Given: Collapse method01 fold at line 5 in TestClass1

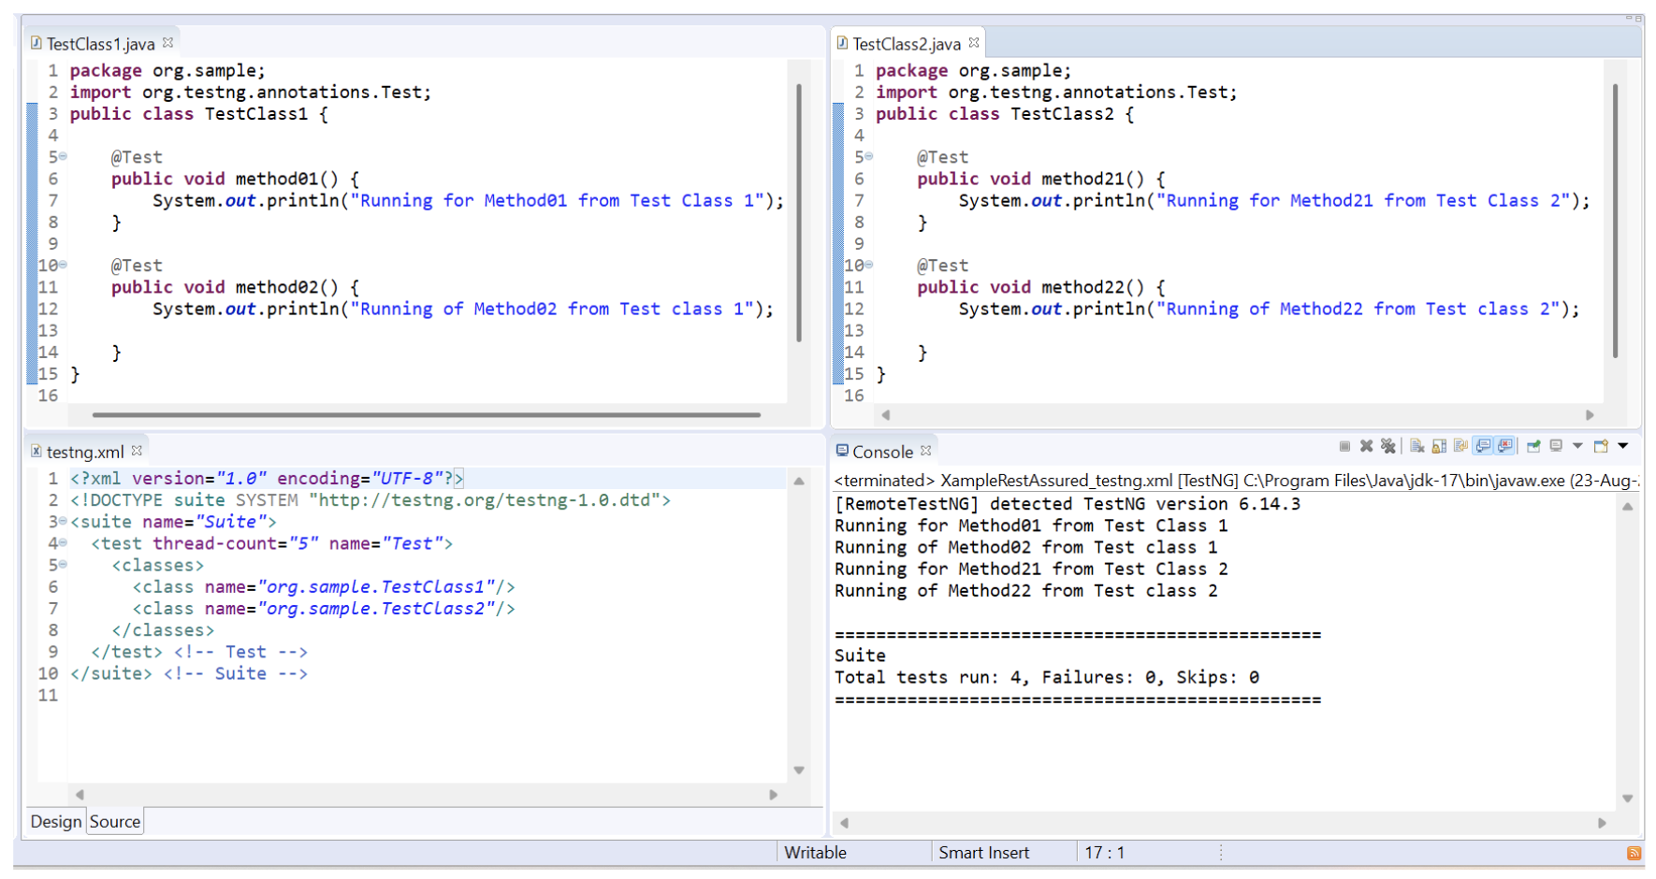Looking at the screenshot, I should 63,156.
